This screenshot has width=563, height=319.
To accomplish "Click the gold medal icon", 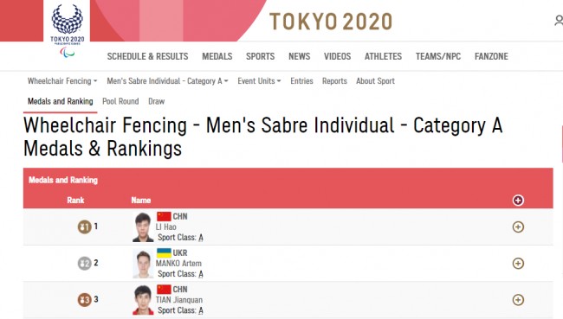I will pyautogui.click(x=84, y=226).
